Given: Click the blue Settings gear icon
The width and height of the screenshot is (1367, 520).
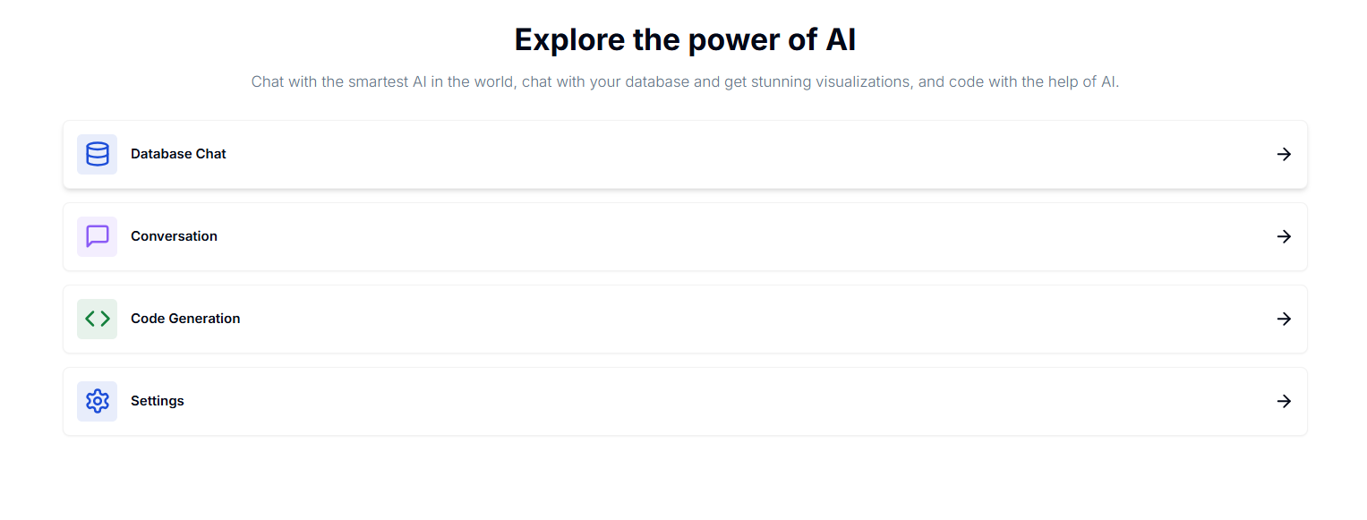Looking at the screenshot, I should pos(97,401).
